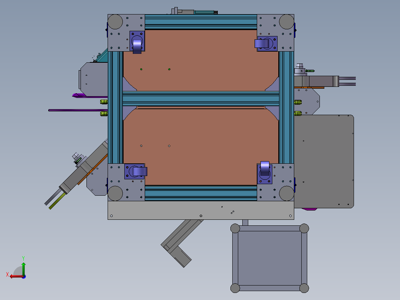The height and width of the screenshot is (300, 400).
Task: Select the octagonal gray housing on the left
Action: coord(94,79)
